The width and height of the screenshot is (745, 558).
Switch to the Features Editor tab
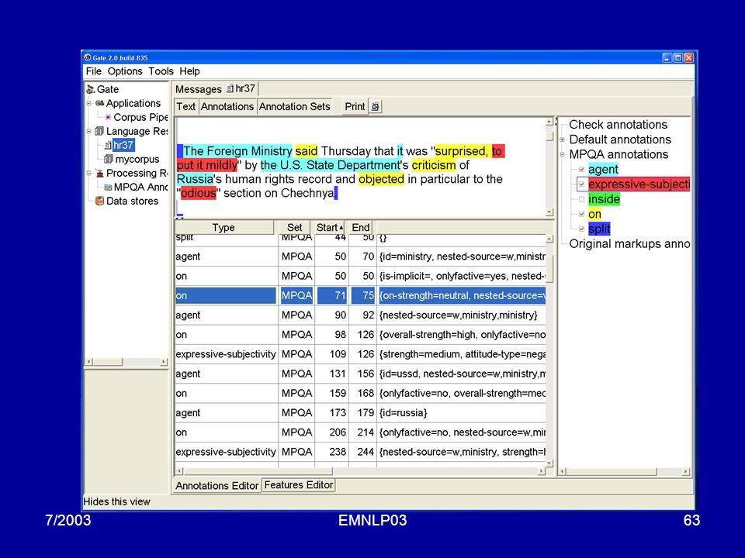pyautogui.click(x=299, y=485)
